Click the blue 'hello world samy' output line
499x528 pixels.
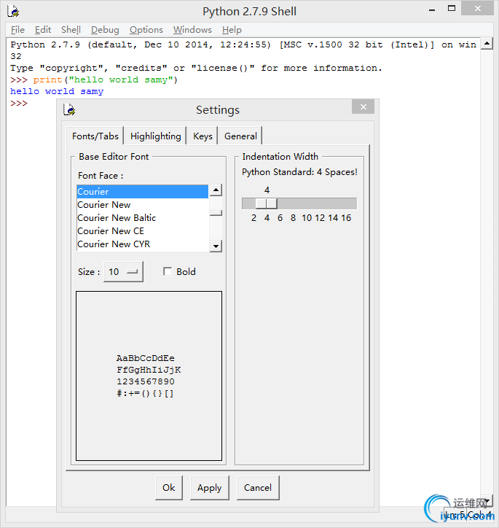pos(57,92)
